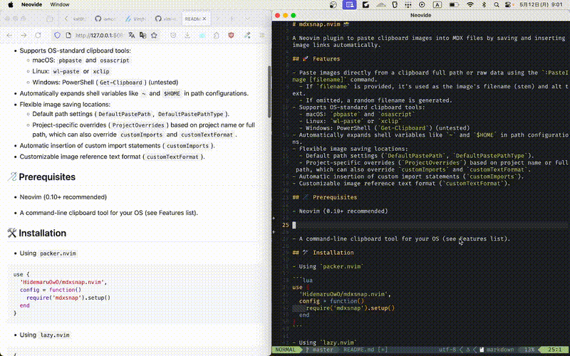
Task: Open the red shield ad-blocker extension
Action: tap(231, 35)
